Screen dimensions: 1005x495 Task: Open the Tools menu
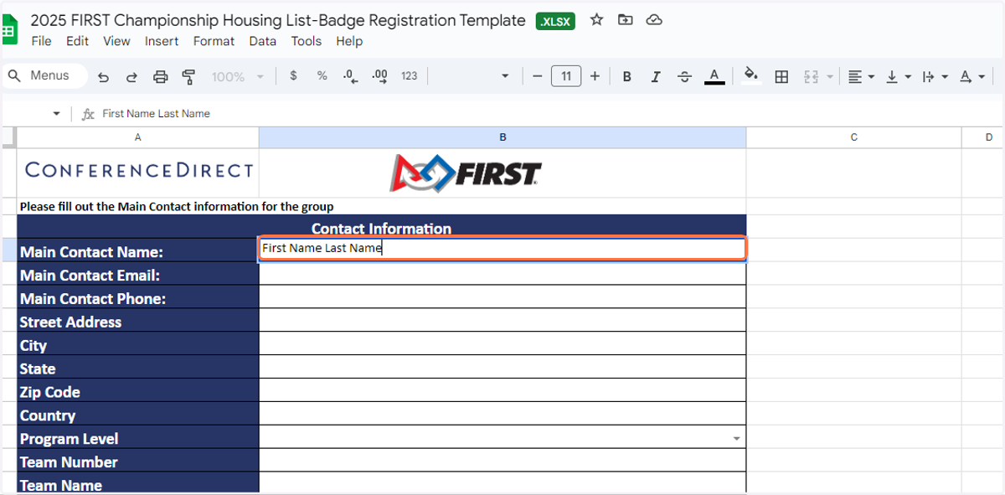306,41
